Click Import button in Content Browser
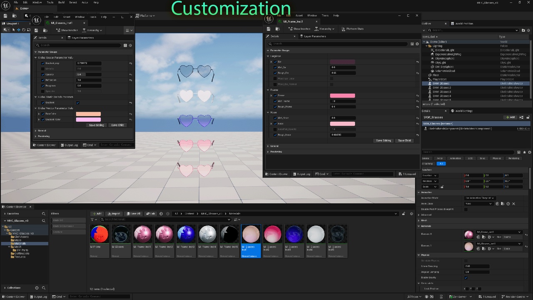 (114, 214)
